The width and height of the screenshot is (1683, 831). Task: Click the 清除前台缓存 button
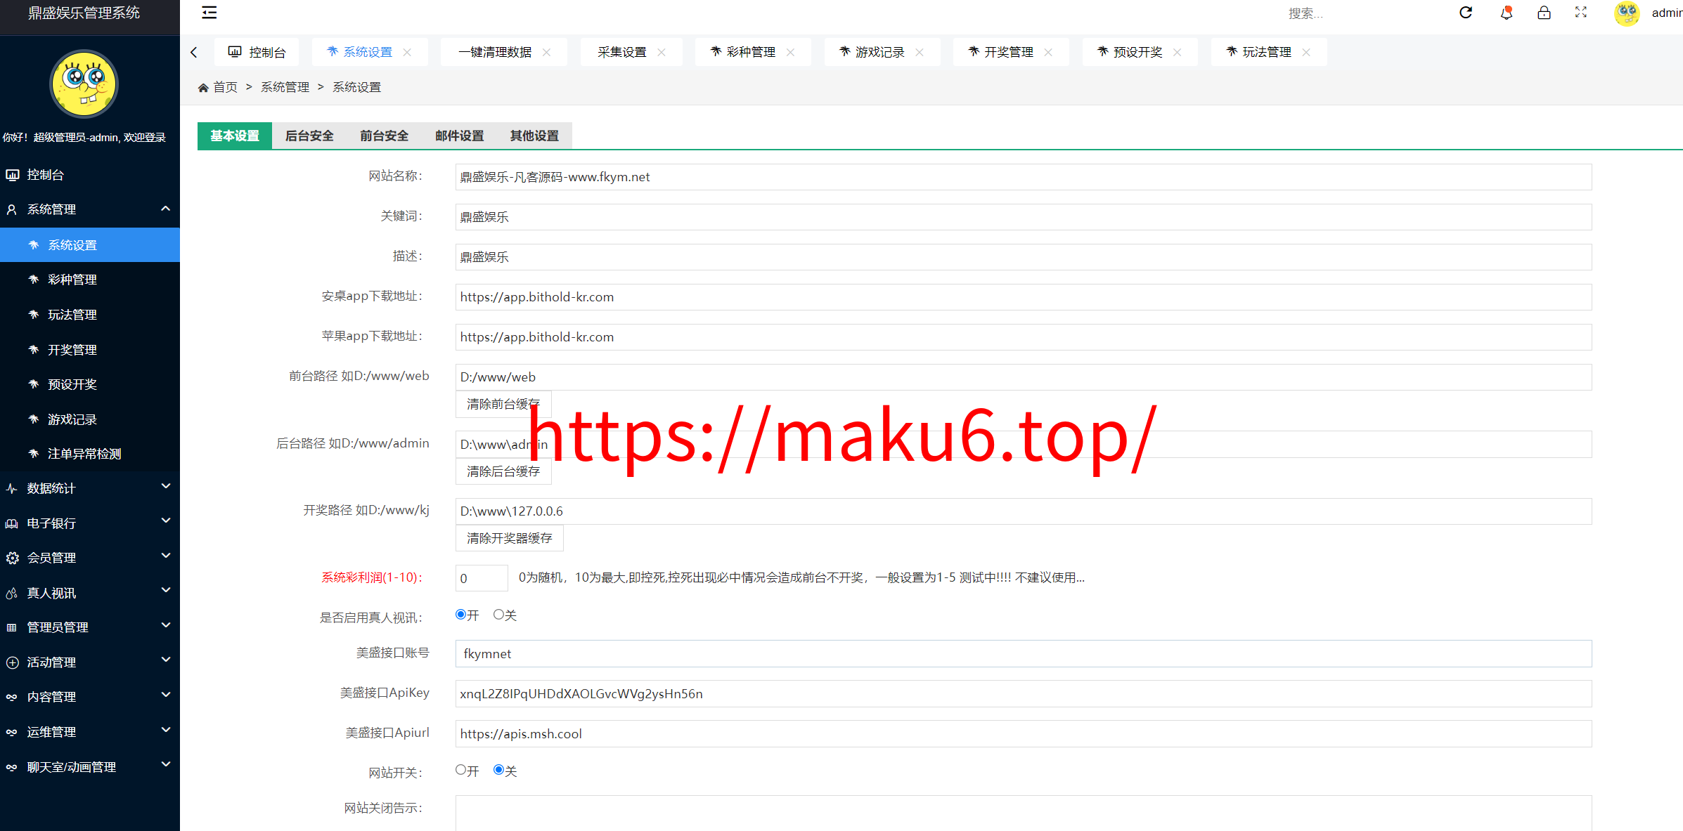click(503, 404)
